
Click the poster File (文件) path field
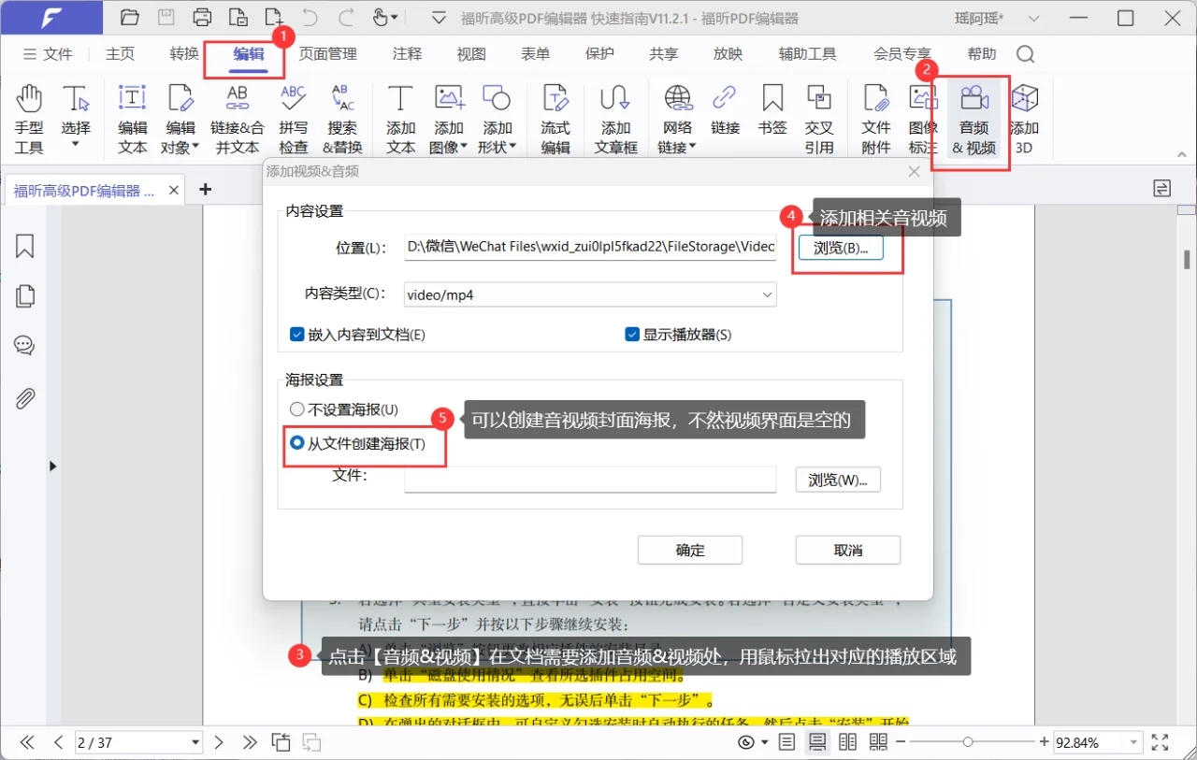pos(590,479)
